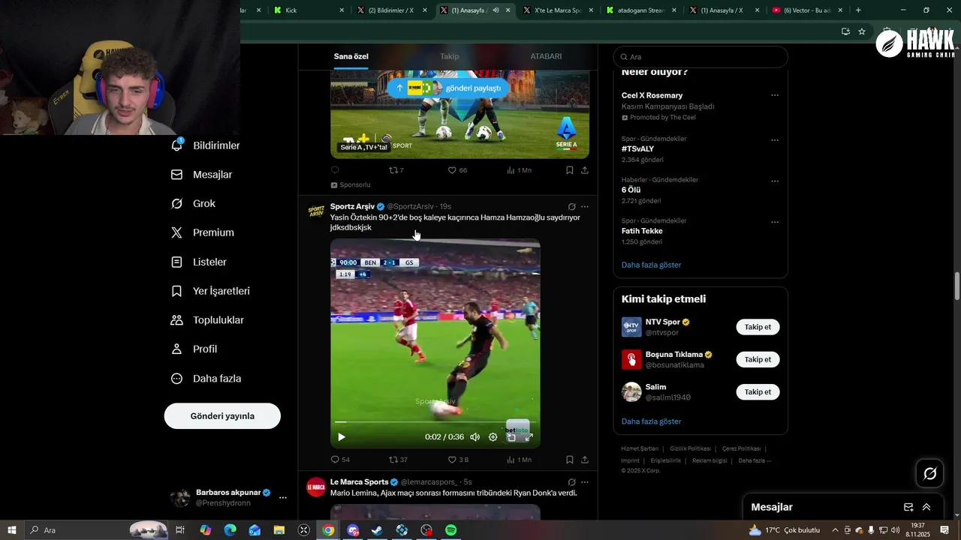Switch to the ATABARI tab
This screenshot has height=540, width=961.
[546, 57]
